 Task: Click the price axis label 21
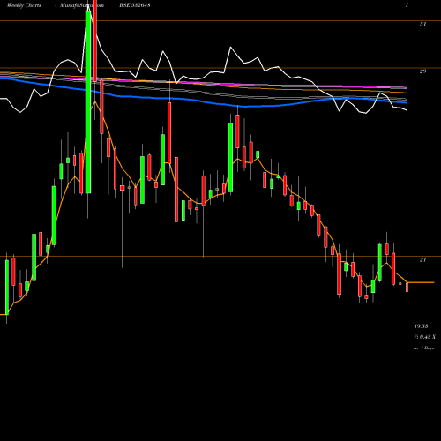click(x=422, y=260)
